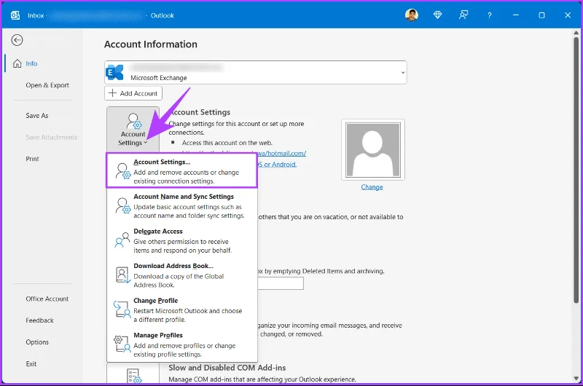The height and width of the screenshot is (386, 583).
Task: Click the Add Account button
Action: coord(133,93)
